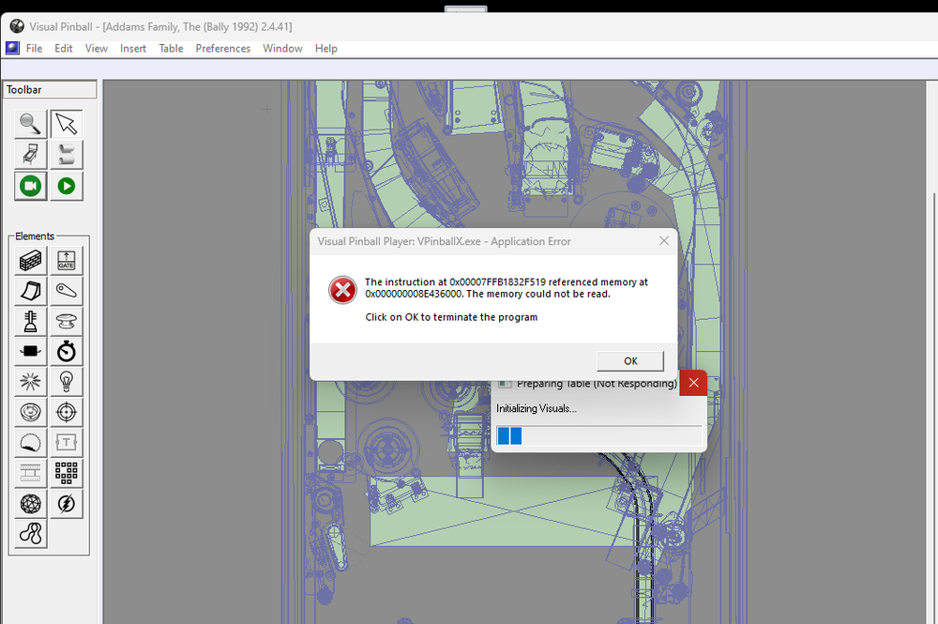Insert a Light element

[66, 381]
